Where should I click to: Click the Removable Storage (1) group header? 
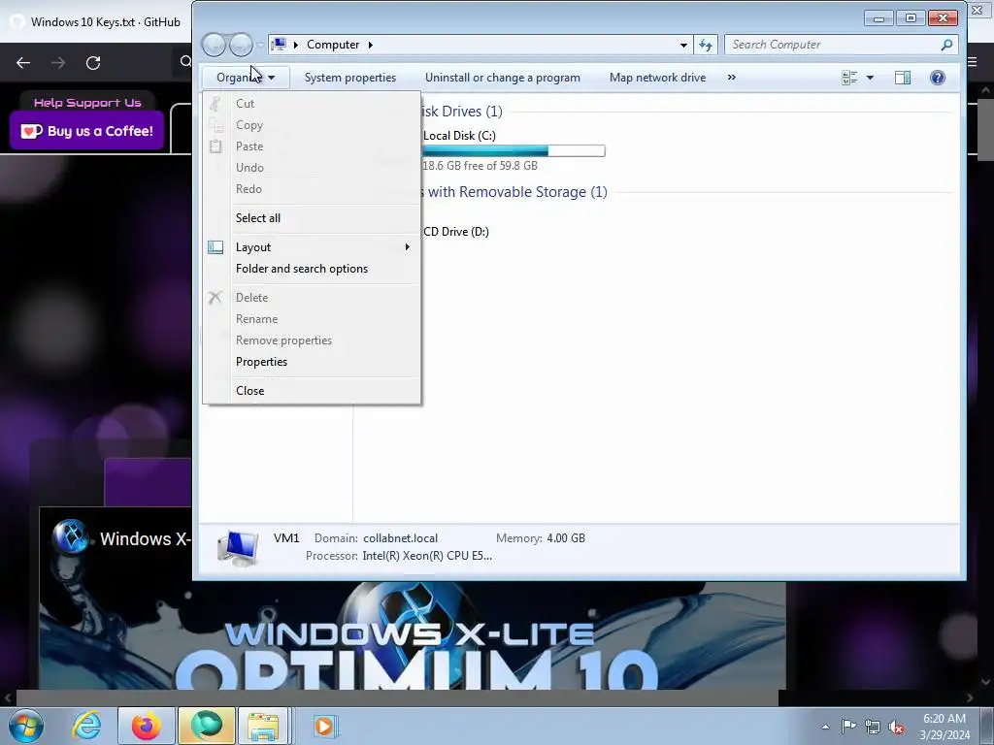514,192
